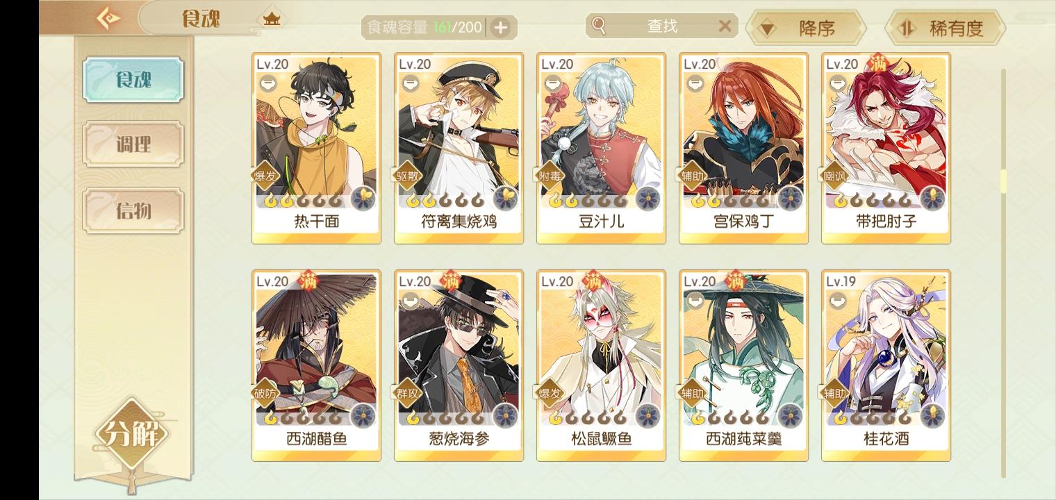Click the magnifier search icon
Viewport: 1056px width, 500px height.
pos(599,26)
